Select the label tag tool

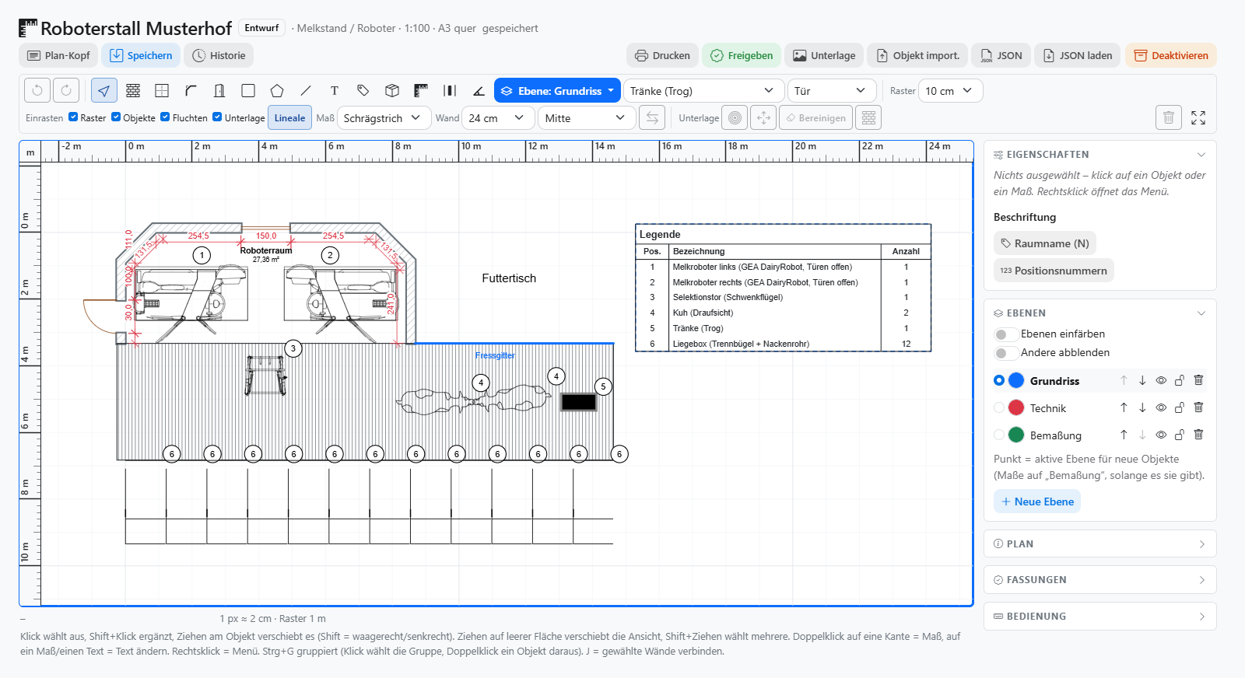point(363,91)
